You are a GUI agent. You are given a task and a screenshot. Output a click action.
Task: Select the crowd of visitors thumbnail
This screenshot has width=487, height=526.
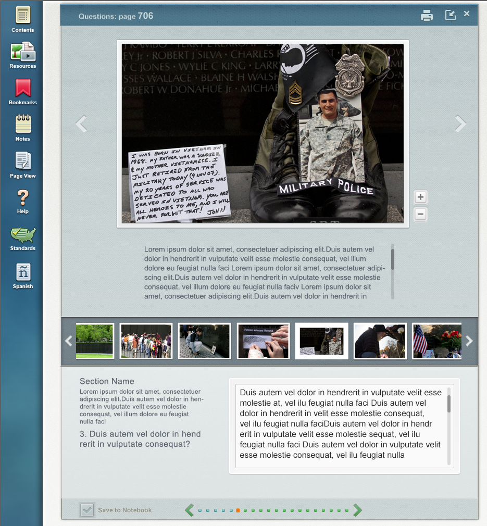[x=146, y=341]
